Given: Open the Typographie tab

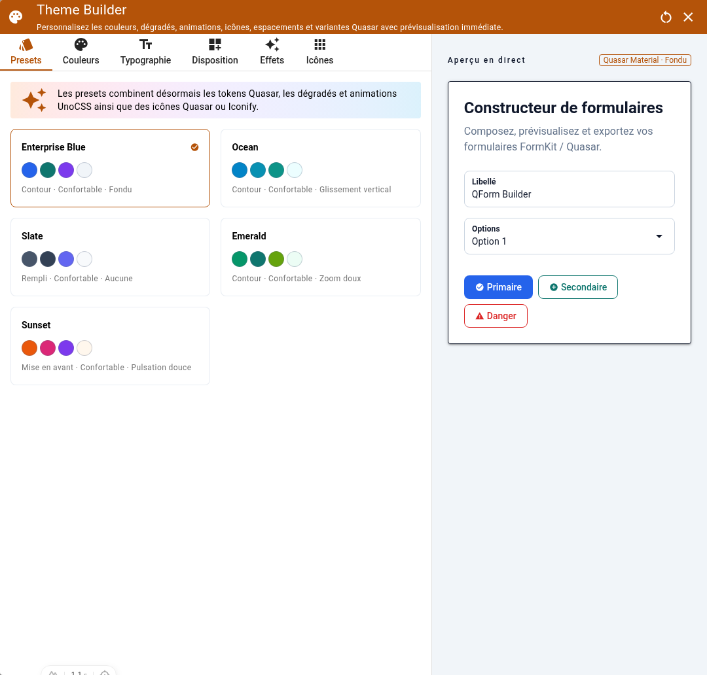Looking at the screenshot, I should [x=145, y=52].
